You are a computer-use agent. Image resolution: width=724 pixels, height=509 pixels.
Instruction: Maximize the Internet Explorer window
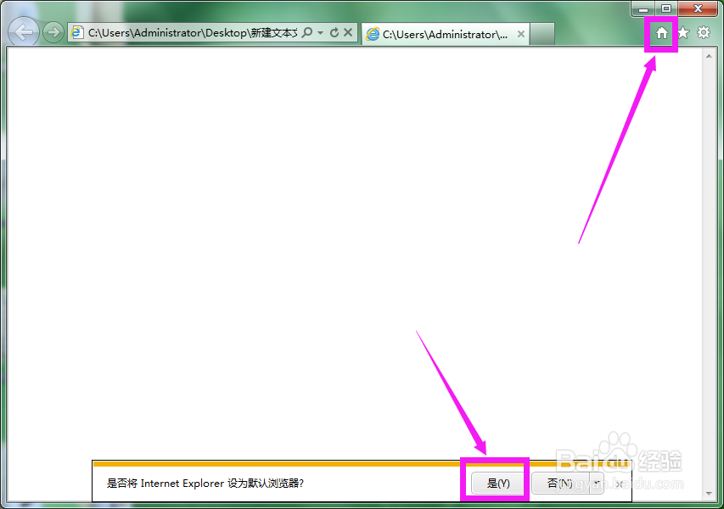click(x=665, y=8)
